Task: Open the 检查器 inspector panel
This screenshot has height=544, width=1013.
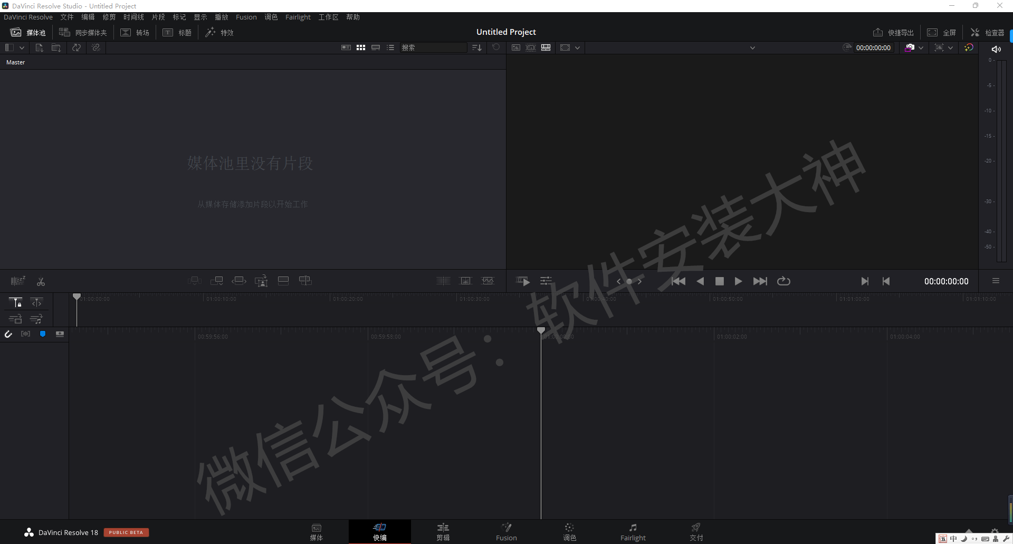Action: [987, 33]
